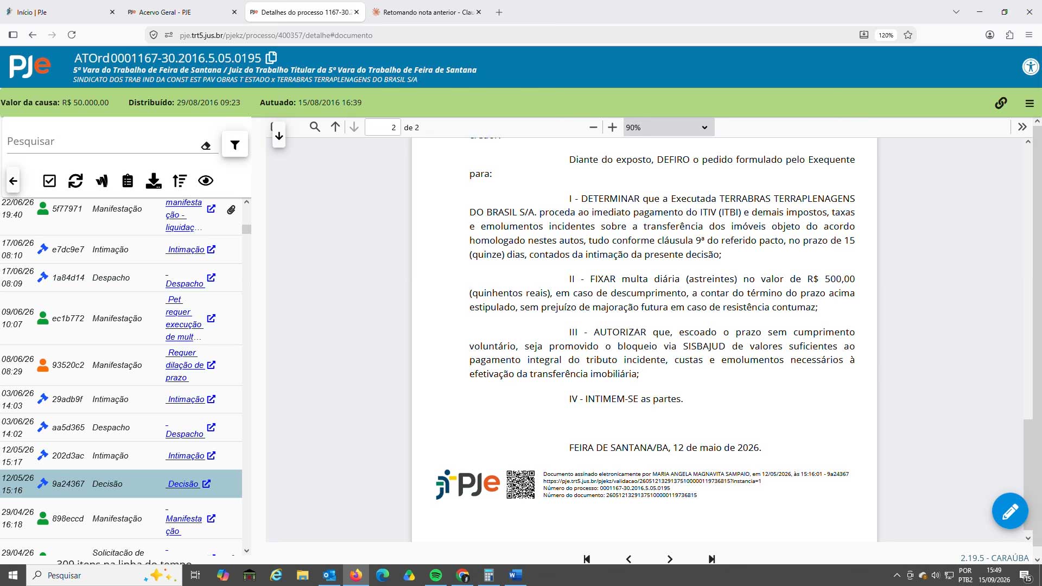Clear search with the eraser icon
Screen dimensions: 1042x586
point(206,145)
